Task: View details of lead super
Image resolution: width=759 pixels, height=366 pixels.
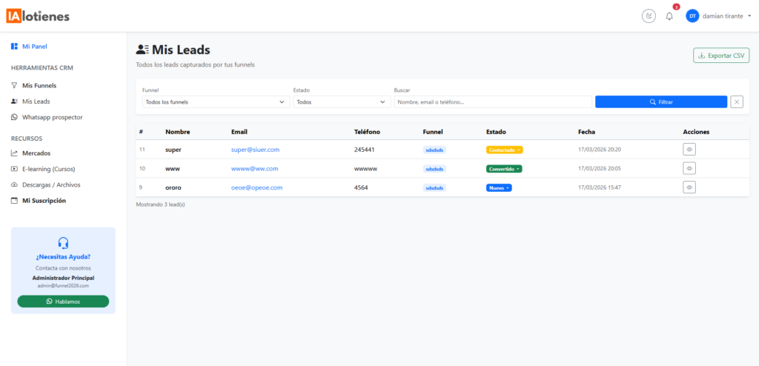Action: tap(689, 149)
